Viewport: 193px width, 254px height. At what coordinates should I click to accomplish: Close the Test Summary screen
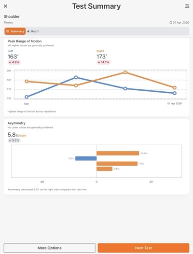[5, 6]
